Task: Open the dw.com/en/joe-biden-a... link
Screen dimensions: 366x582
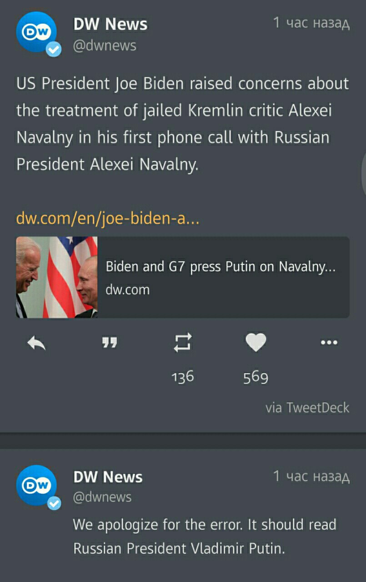Action: [x=108, y=218]
